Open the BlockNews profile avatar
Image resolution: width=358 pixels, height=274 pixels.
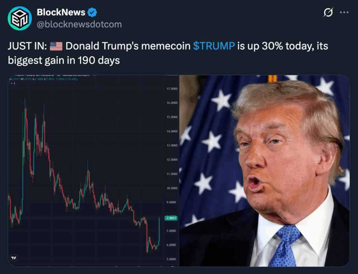(x=20, y=18)
